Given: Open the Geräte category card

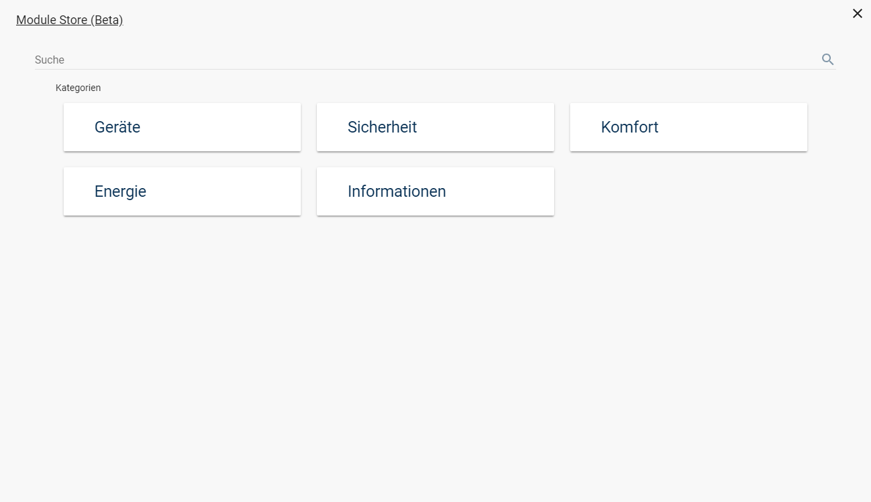Looking at the screenshot, I should click(182, 127).
